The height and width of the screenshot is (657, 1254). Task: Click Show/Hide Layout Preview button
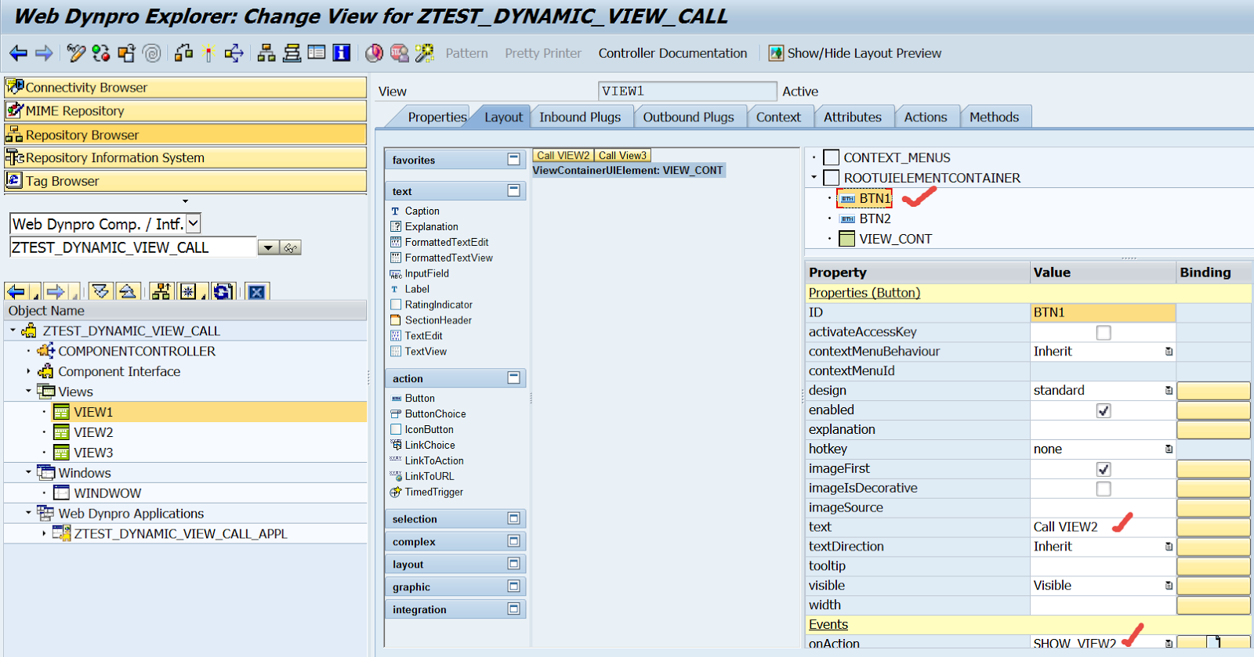[855, 53]
